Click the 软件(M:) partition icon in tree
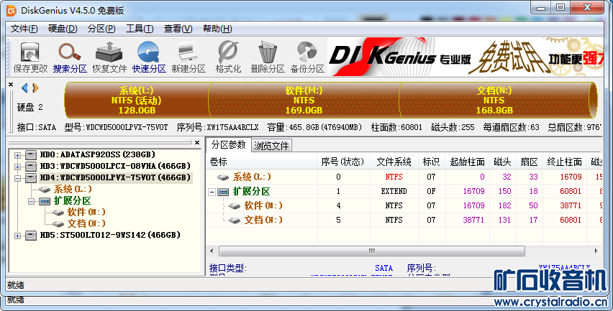Screen dimensions: 613x311 [x=58, y=213]
